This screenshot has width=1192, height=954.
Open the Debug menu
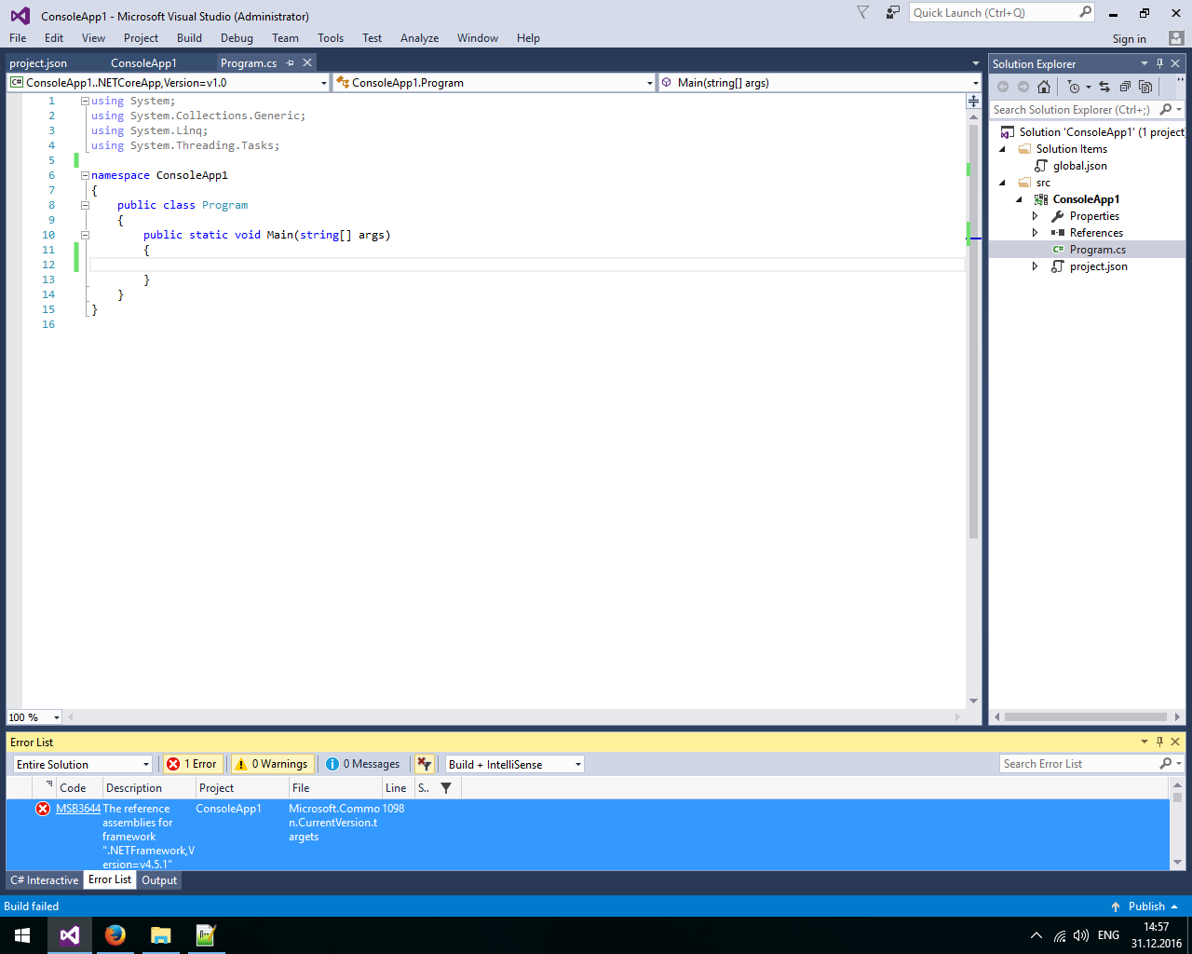click(237, 38)
